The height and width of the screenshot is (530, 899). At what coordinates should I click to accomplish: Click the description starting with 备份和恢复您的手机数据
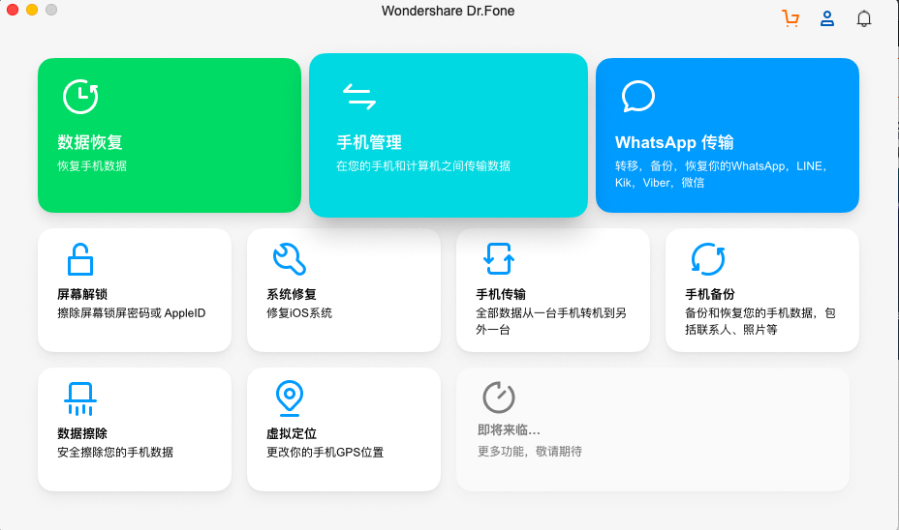point(760,321)
